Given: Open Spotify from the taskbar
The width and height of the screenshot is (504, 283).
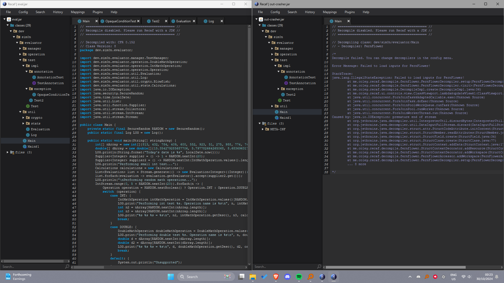Looking at the screenshot, I should pyautogui.click(x=299, y=277).
